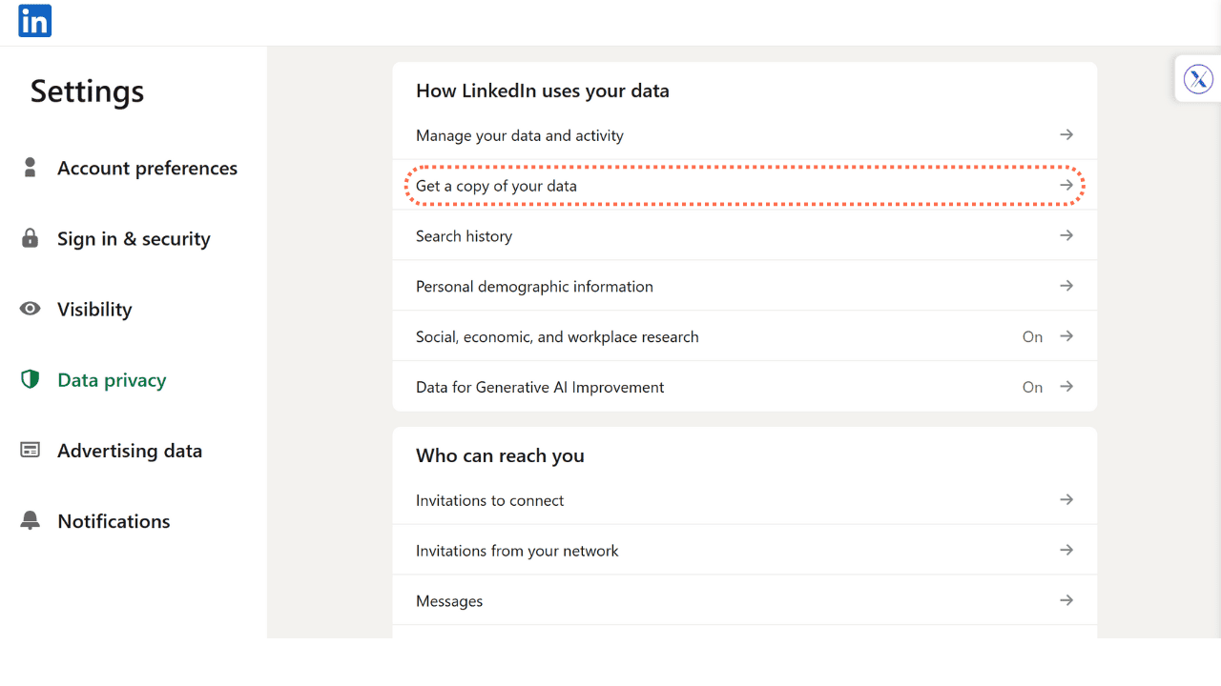Click the floating widget icon at top right
The image size is (1221, 686).
coord(1198,78)
